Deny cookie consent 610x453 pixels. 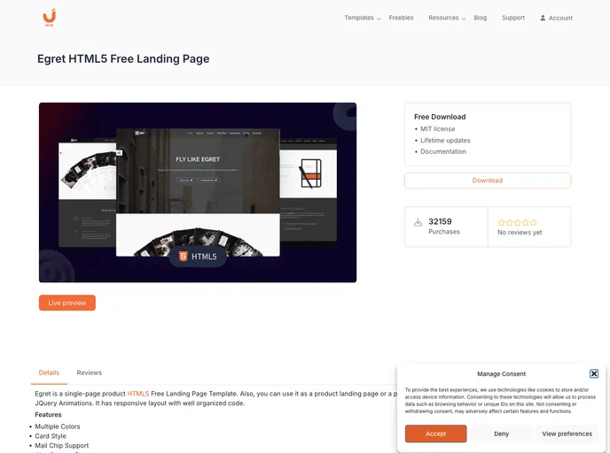502,434
